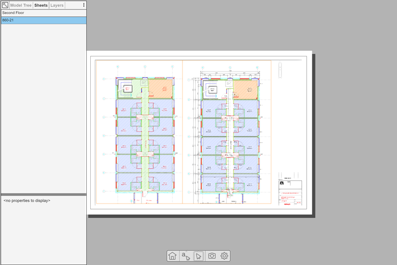Switch to the Model Tree tab
397x265 pixels.
[21, 5]
